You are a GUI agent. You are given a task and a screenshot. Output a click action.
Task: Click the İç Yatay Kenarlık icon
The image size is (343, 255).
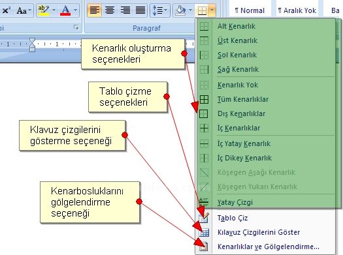204,143
